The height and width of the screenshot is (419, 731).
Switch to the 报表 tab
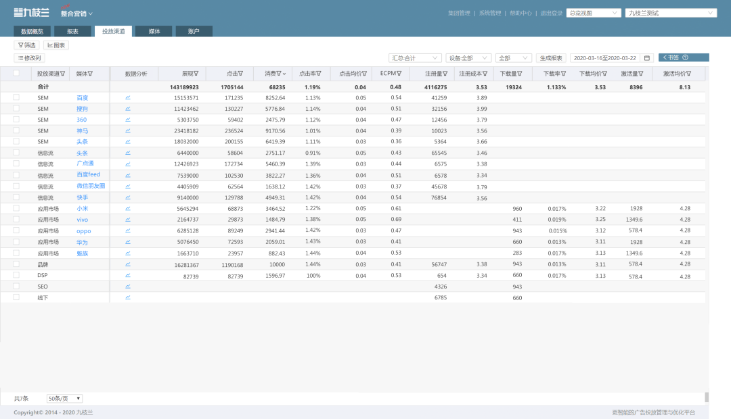click(72, 31)
